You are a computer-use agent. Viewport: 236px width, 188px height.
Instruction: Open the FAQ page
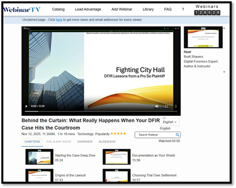pos(168,9)
